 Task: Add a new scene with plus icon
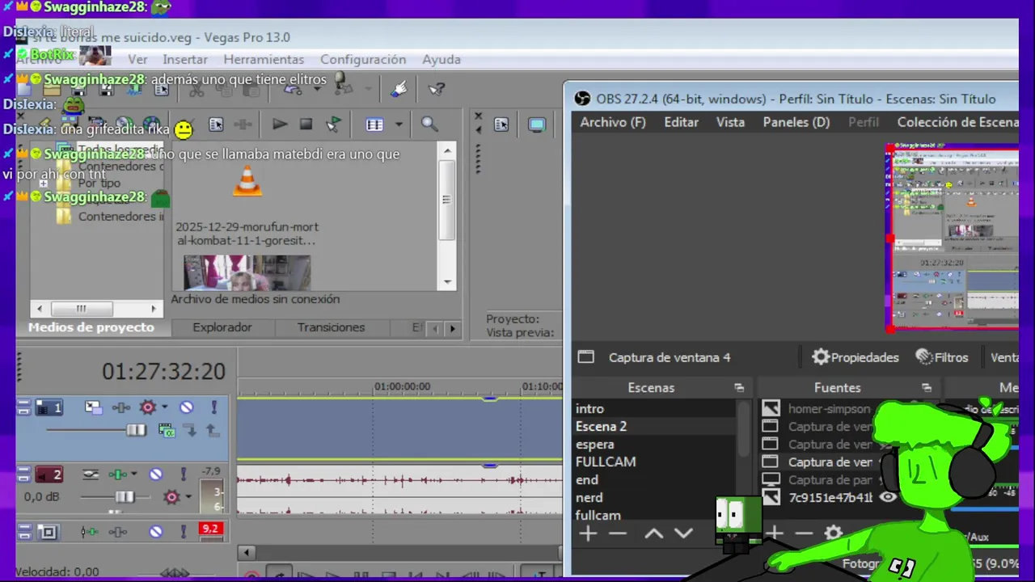point(588,533)
